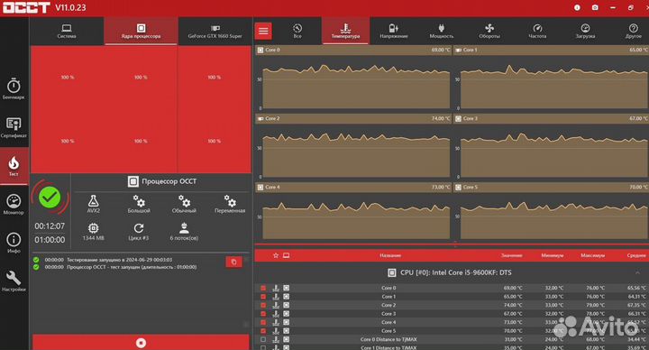Click the chip icon in the Core 2 row
649x350 pixels.
click(x=286, y=305)
